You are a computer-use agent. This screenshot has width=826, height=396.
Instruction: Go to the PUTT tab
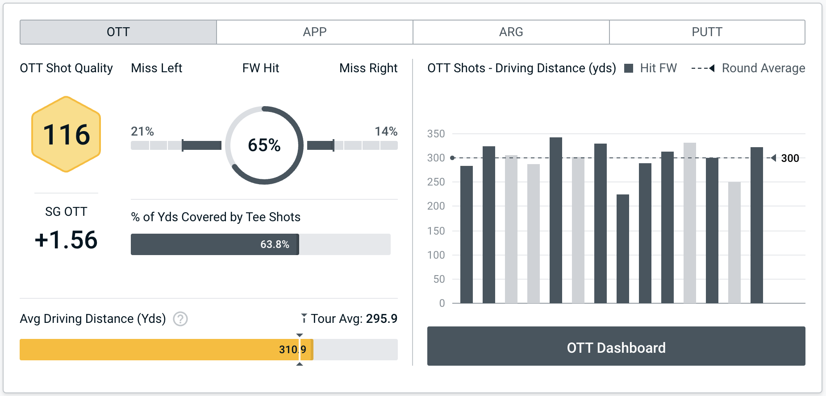coord(707,32)
